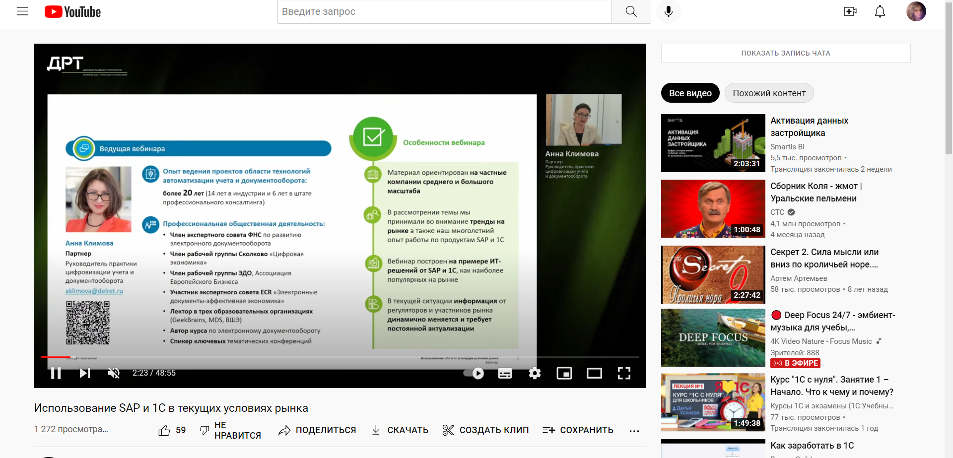Open title Активация данных застройщика
The image size is (953, 458).
[809, 127]
